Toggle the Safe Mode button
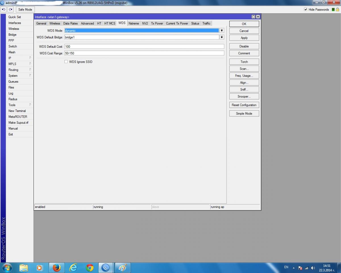Screen dimensions: 341x273 click(25, 9)
